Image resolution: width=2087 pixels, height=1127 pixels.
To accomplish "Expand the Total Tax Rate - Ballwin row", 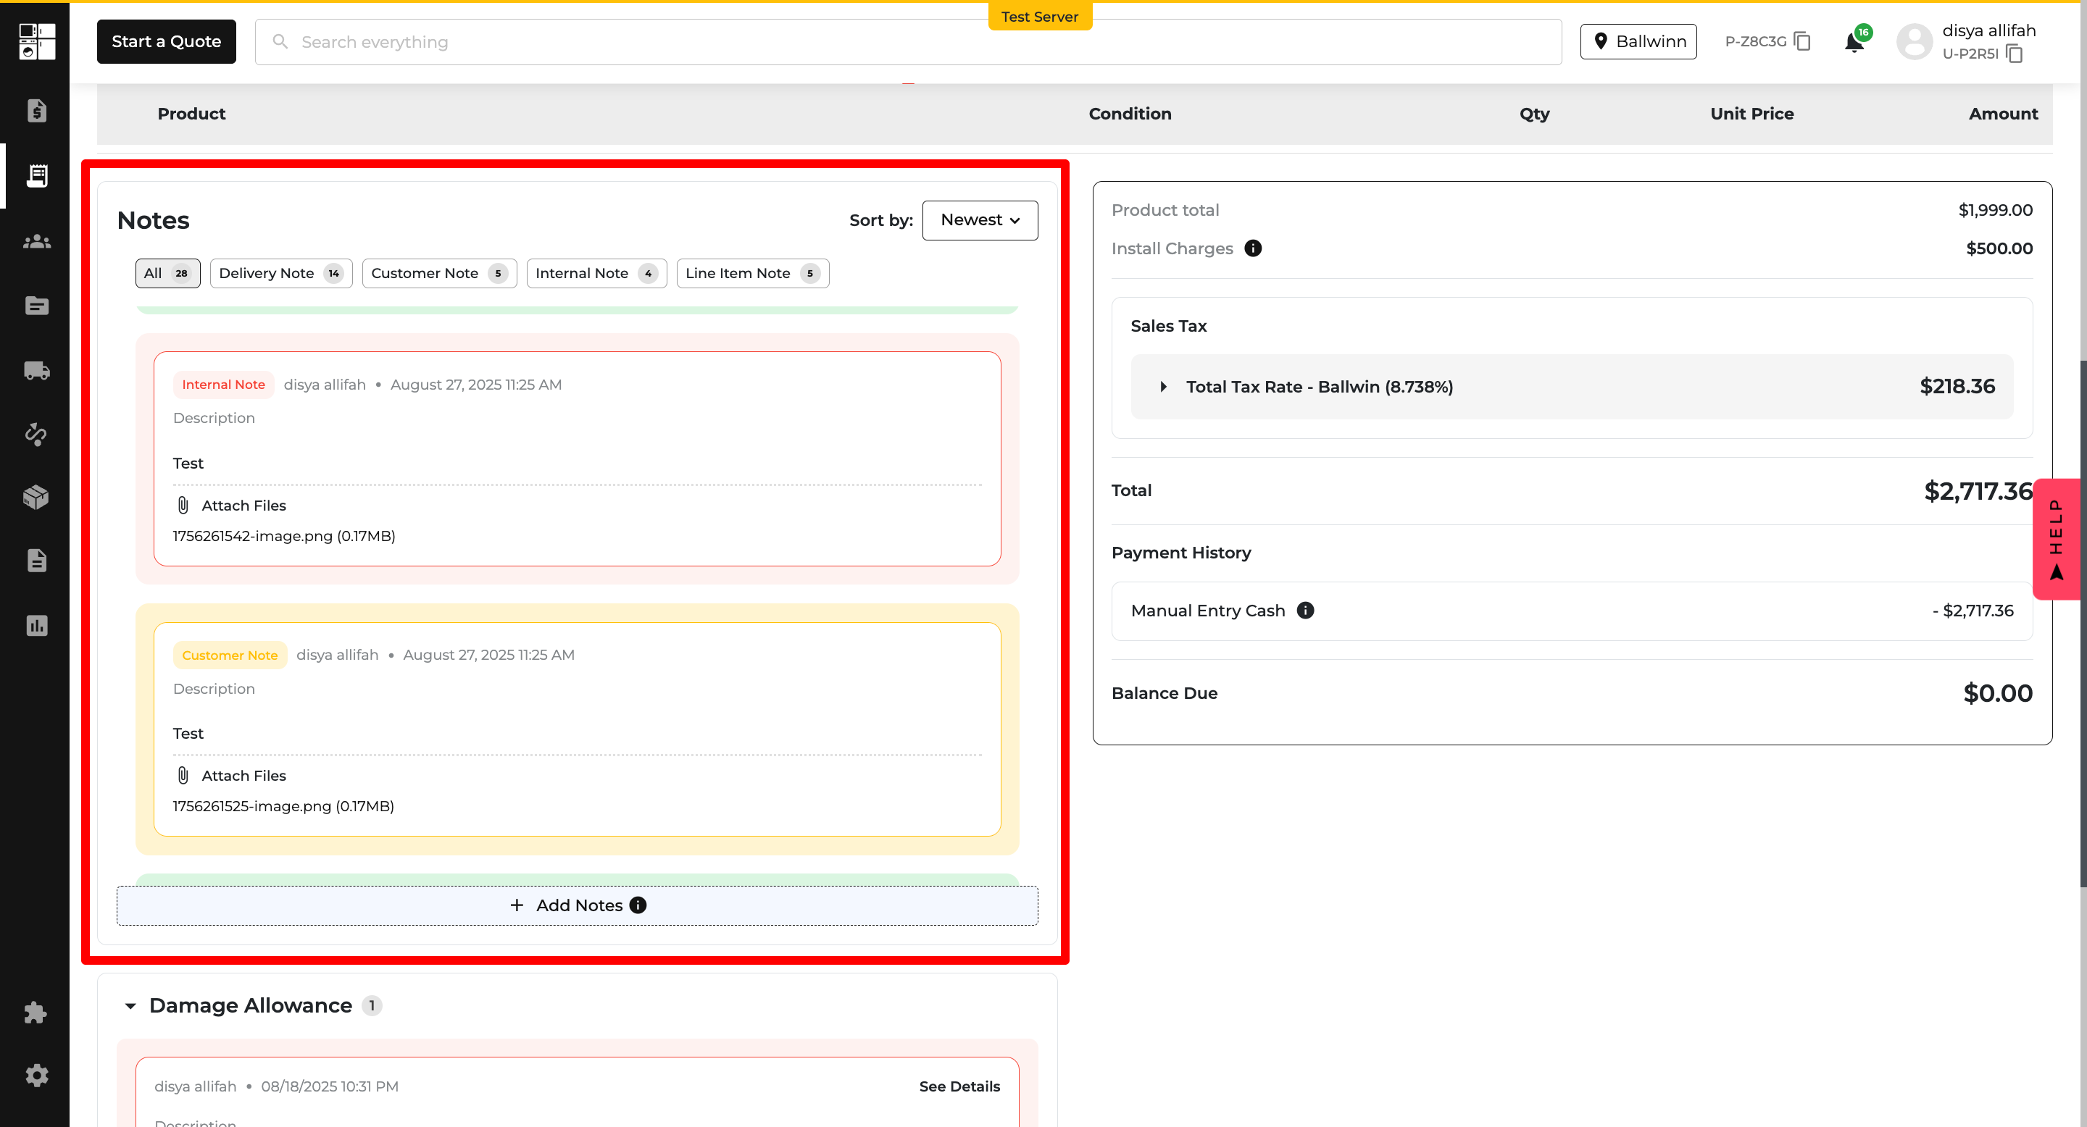I will [1572, 387].
